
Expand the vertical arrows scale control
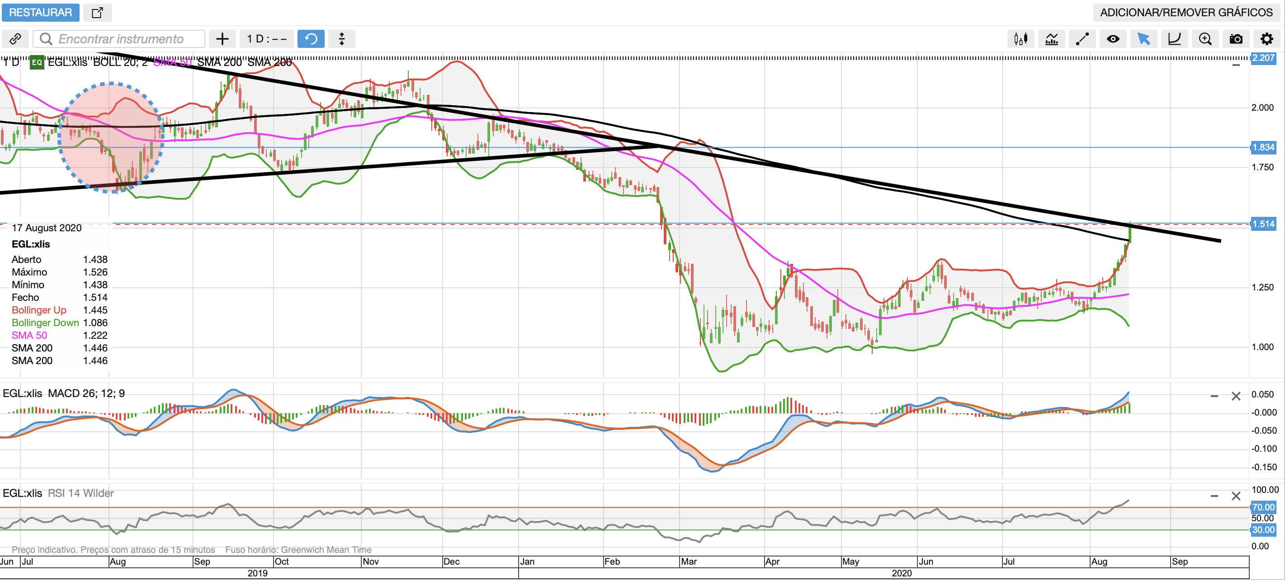tap(342, 39)
